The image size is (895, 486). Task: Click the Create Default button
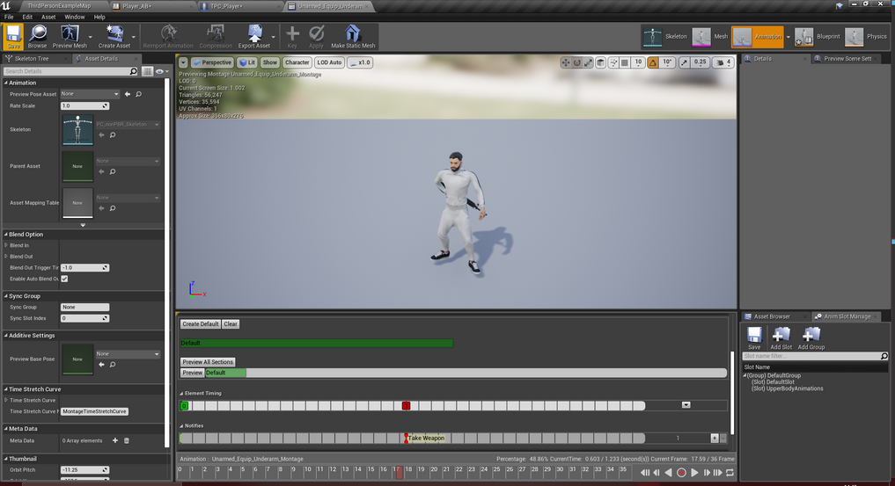tap(201, 324)
